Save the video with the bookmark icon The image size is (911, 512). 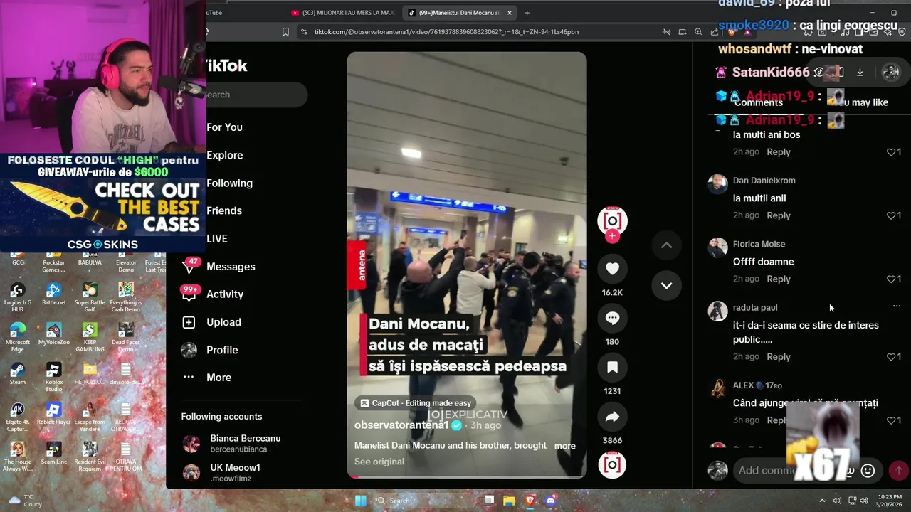(612, 367)
